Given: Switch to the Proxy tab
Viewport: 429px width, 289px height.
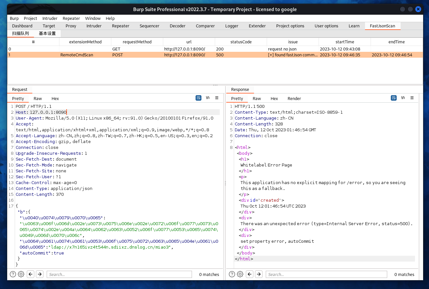Looking at the screenshot, I should (71, 26).
